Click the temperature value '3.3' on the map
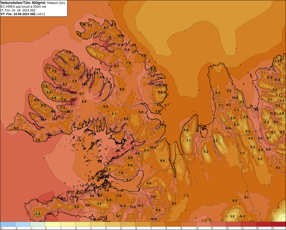This screenshot has width=286, height=230. click(x=38, y=214)
